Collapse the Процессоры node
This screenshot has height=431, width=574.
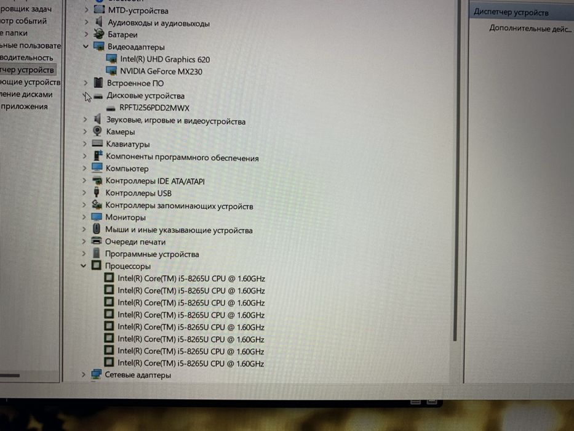pyautogui.click(x=84, y=265)
